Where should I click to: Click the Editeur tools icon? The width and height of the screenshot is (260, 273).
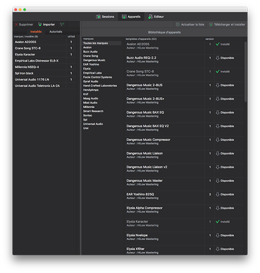pos(150,17)
